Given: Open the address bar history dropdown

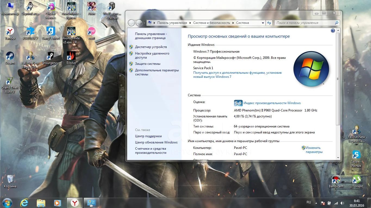Looking at the screenshot, I should 263,23.
